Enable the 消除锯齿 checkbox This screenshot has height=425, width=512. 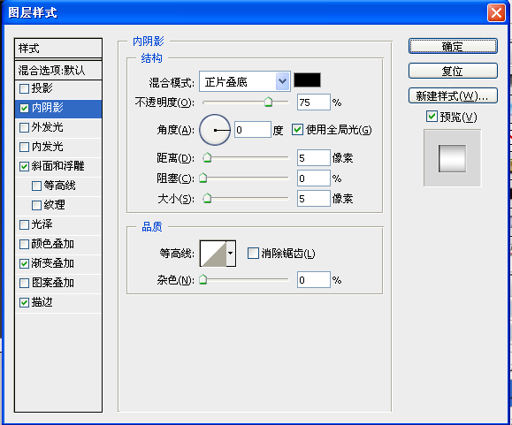coord(253,254)
